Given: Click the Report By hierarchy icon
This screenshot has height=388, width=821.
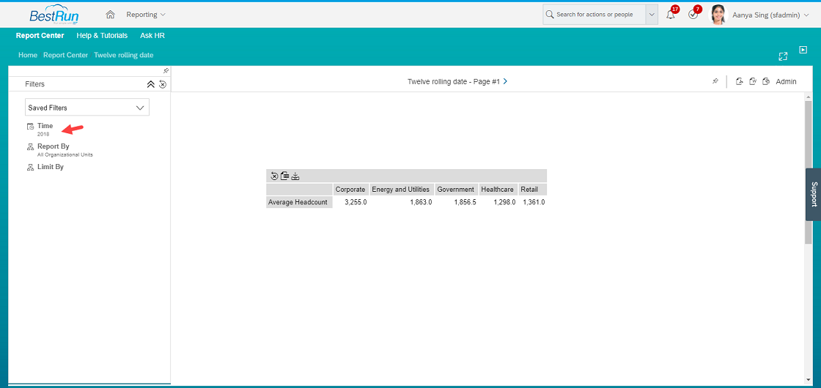Looking at the screenshot, I should pyautogui.click(x=30, y=147).
